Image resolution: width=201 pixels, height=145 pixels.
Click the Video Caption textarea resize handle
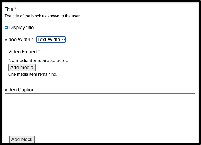pos(194,130)
